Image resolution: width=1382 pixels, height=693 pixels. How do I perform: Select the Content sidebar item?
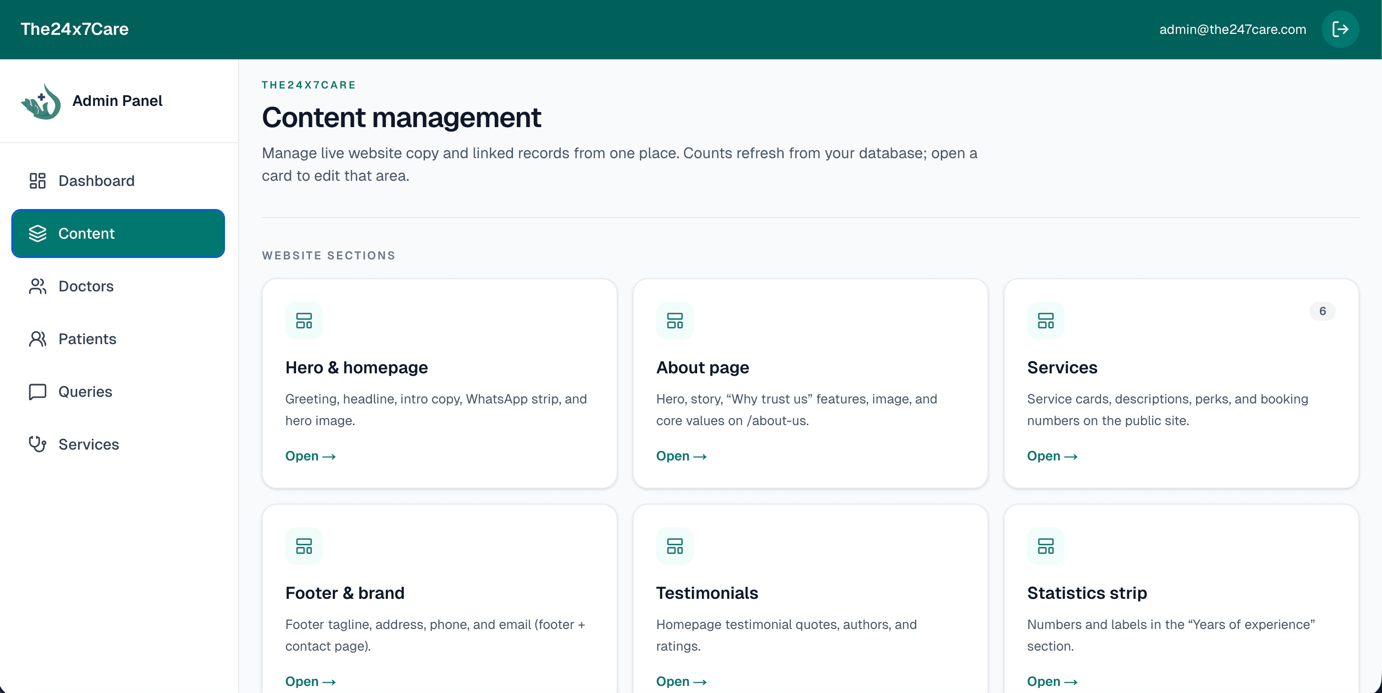pos(118,234)
